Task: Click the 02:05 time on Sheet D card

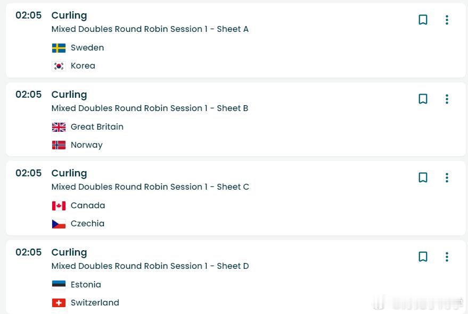Action: [28, 252]
